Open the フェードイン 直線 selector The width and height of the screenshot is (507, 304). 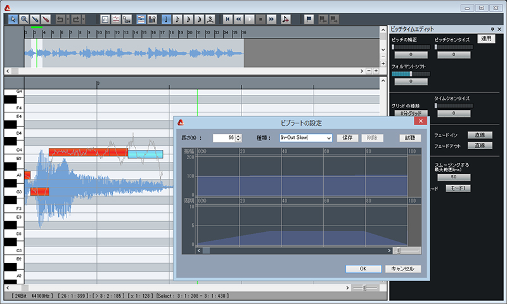pos(480,135)
